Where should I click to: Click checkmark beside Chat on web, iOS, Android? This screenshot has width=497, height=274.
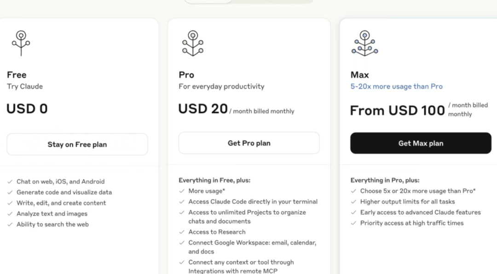(x=10, y=182)
